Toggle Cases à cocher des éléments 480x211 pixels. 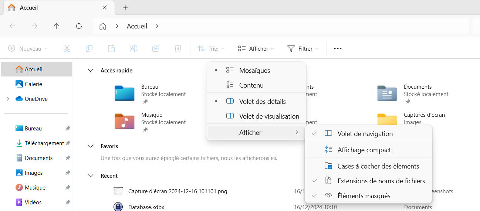point(378,166)
